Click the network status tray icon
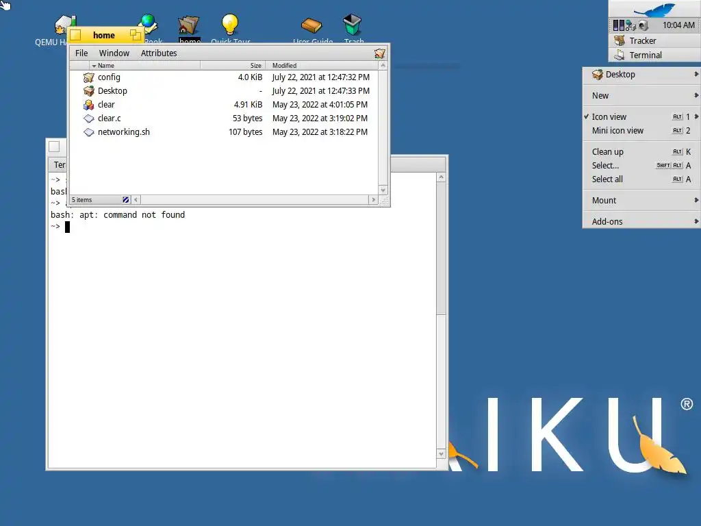This screenshot has width=701, height=526. [630, 25]
